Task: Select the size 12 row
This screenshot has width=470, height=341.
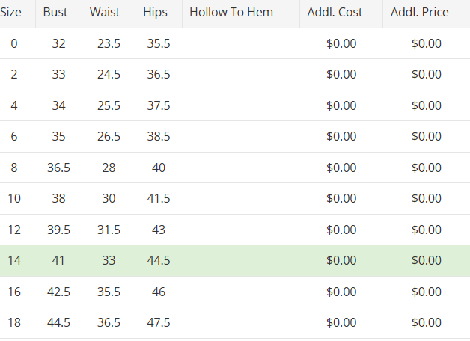Action: (x=235, y=230)
